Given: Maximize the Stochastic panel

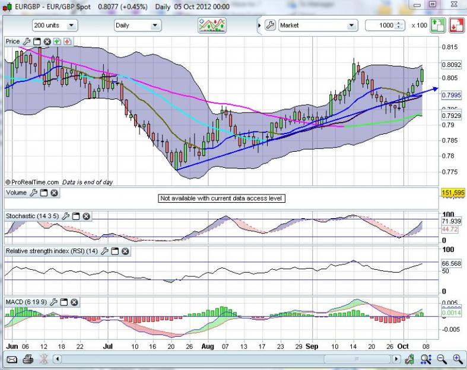Looking at the screenshot, I should (76, 216).
